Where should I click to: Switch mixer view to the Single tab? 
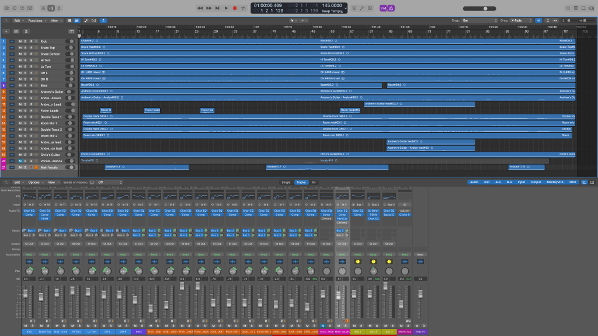(x=286, y=182)
